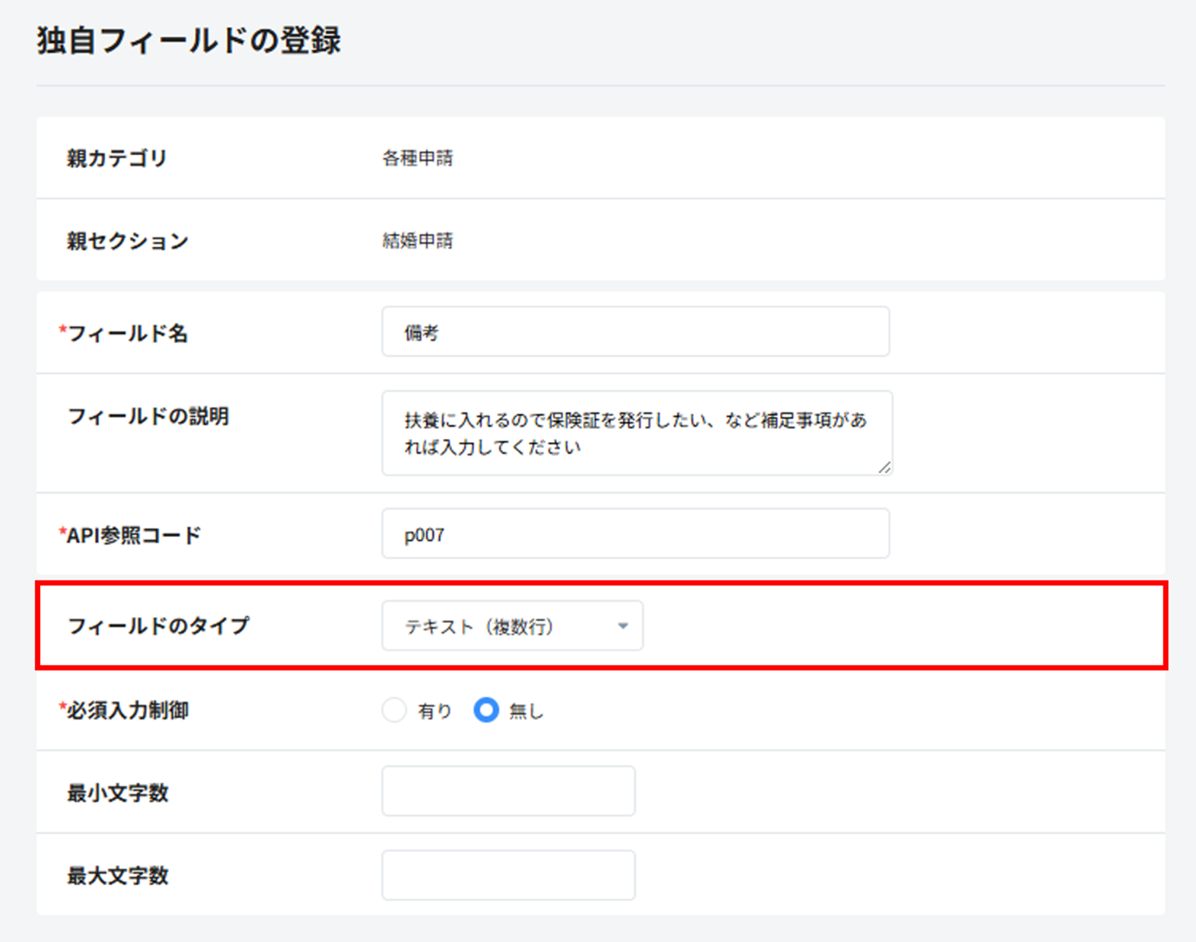Click the API参照コード field label
This screenshot has width=1196, height=942.
(x=134, y=536)
